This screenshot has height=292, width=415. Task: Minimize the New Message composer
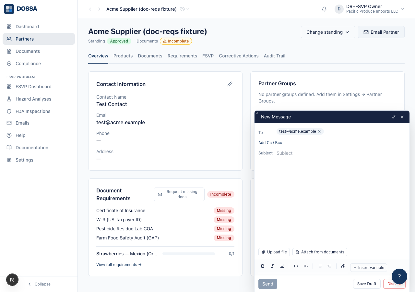click(x=394, y=117)
